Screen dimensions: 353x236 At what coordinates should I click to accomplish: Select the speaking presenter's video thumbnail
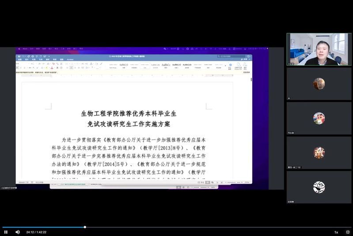[319, 49]
